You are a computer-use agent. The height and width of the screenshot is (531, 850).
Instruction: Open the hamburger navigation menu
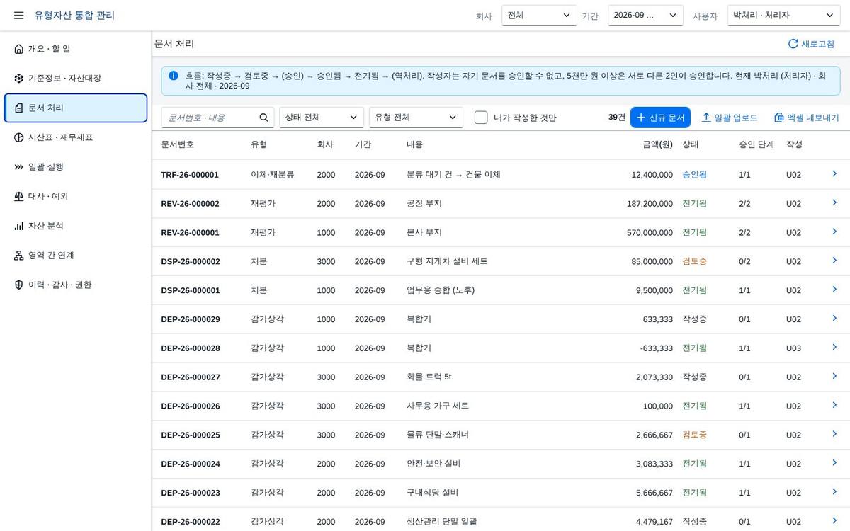[18, 16]
